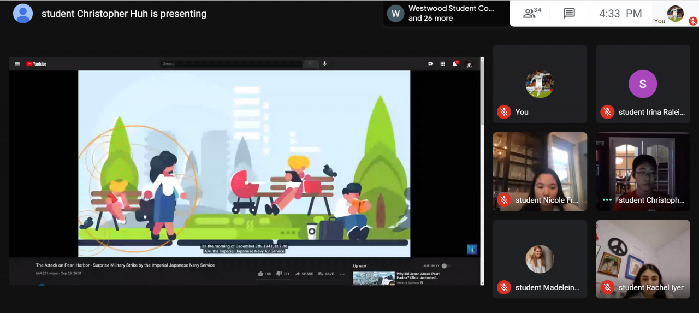Click muted mic icon on Rachel Iyer's tile

pyautogui.click(x=607, y=287)
